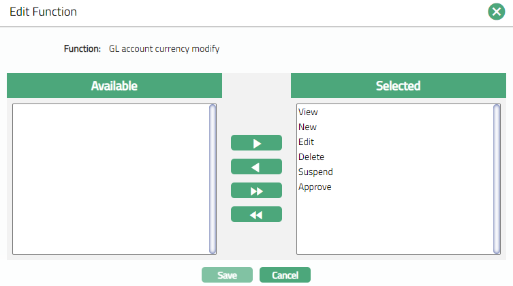Click the Selected list scrollbar
The width and height of the screenshot is (513, 286).
pos(497,178)
